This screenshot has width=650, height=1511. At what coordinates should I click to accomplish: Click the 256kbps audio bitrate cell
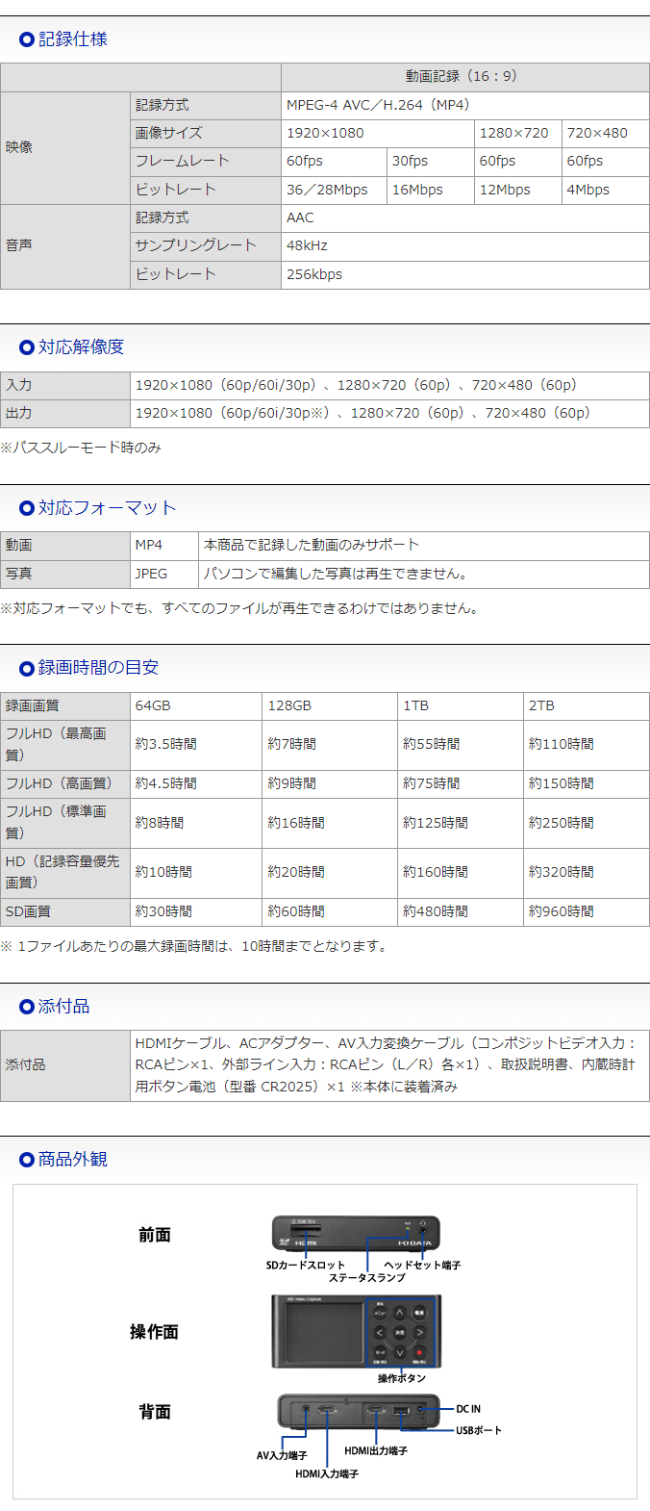[465, 274]
